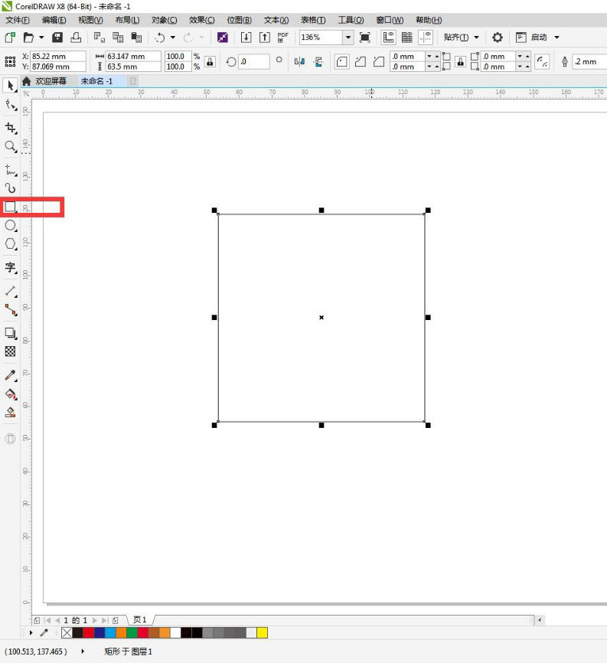Click the New document icon
Viewport: 607px width, 663px height.
[10, 38]
